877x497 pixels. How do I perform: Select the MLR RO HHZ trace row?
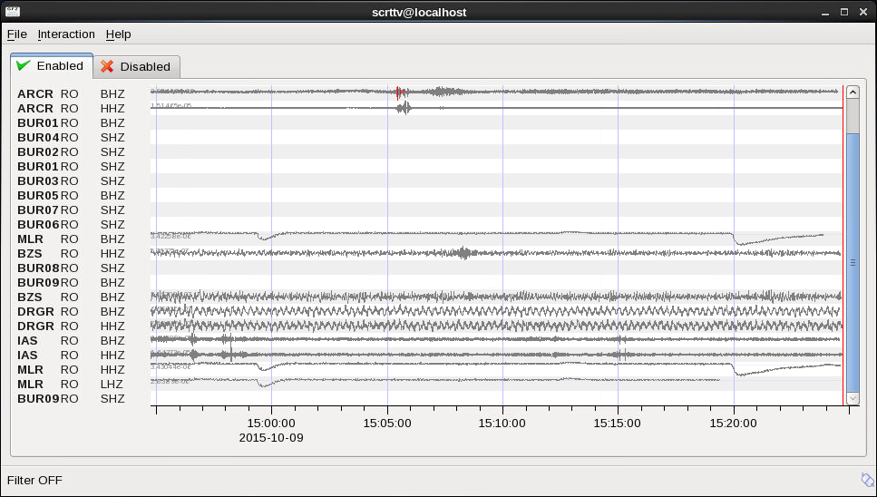tap(430, 369)
